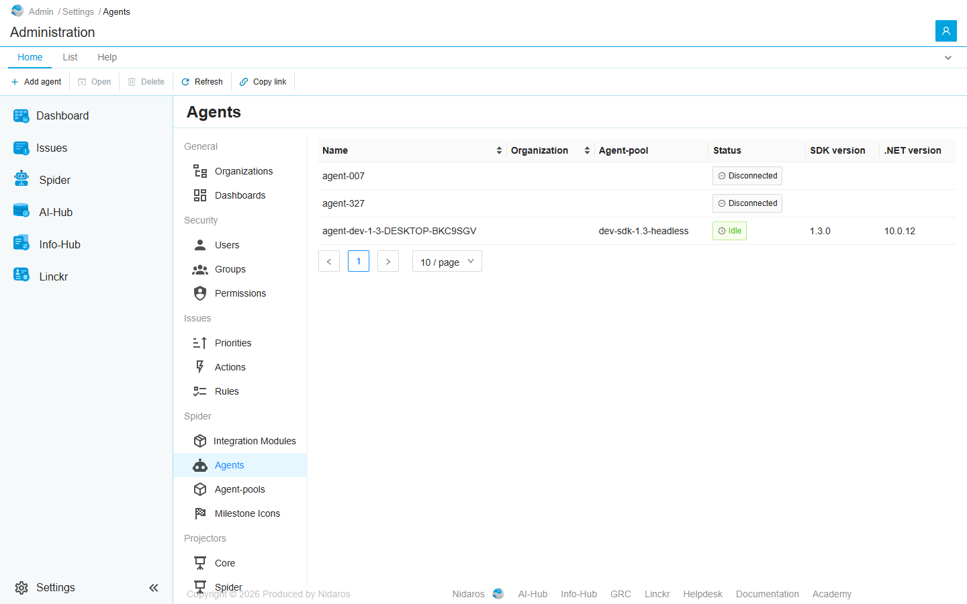967x604 pixels.
Task: Click Refresh in the toolbar
Action: [202, 82]
